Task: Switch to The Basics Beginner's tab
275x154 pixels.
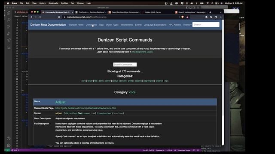Action: pyautogui.click(x=91, y=12)
